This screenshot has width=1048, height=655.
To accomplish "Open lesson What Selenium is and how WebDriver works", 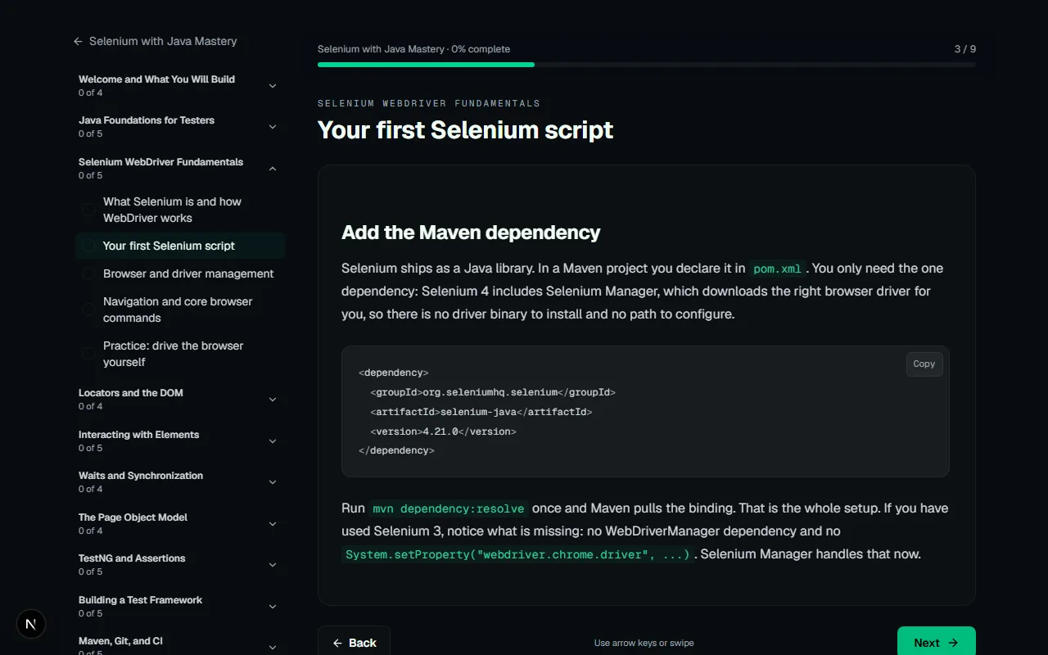I will pos(180,210).
